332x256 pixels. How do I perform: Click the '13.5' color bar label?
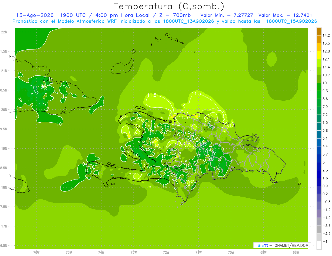(326, 43)
